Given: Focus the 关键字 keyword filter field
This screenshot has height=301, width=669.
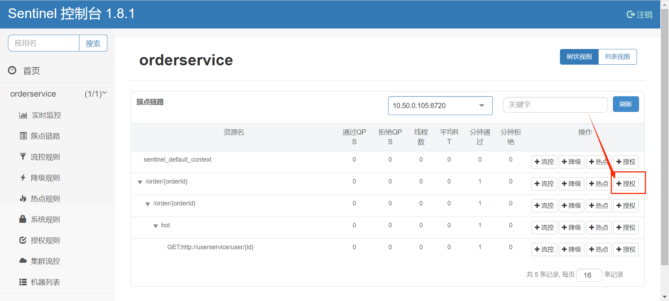Looking at the screenshot, I should (555, 105).
